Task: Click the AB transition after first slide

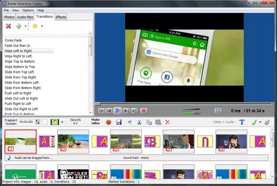Action: click(46, 142)
